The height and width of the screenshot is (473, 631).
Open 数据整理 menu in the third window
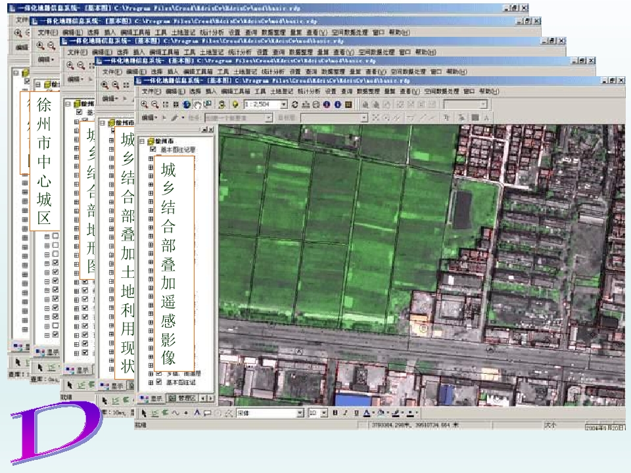(x=300, y=53)
